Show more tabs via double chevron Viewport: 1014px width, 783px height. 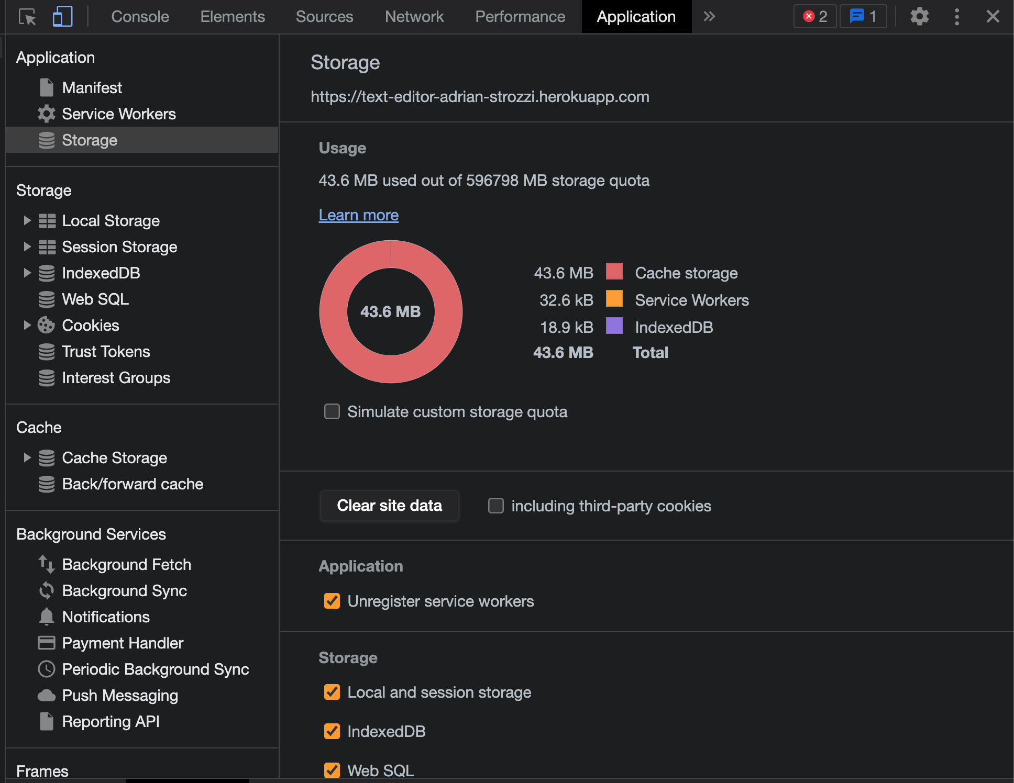pyautogui.click(x=709, y=17)
